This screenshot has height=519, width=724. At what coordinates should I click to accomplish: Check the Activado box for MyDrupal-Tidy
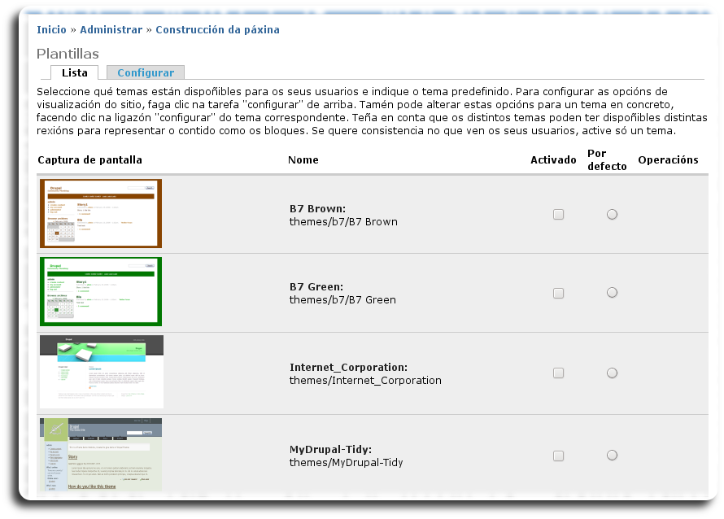click(x=558, y=456)
